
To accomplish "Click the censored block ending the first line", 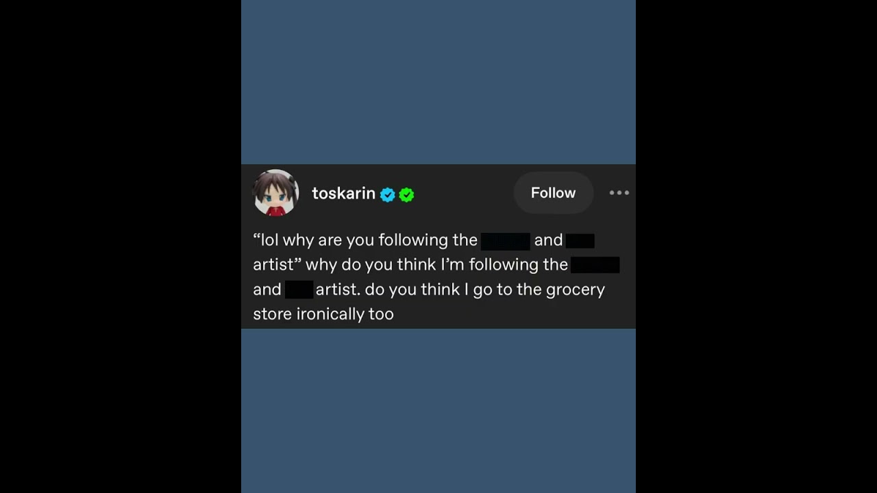I will pos(580,240).
